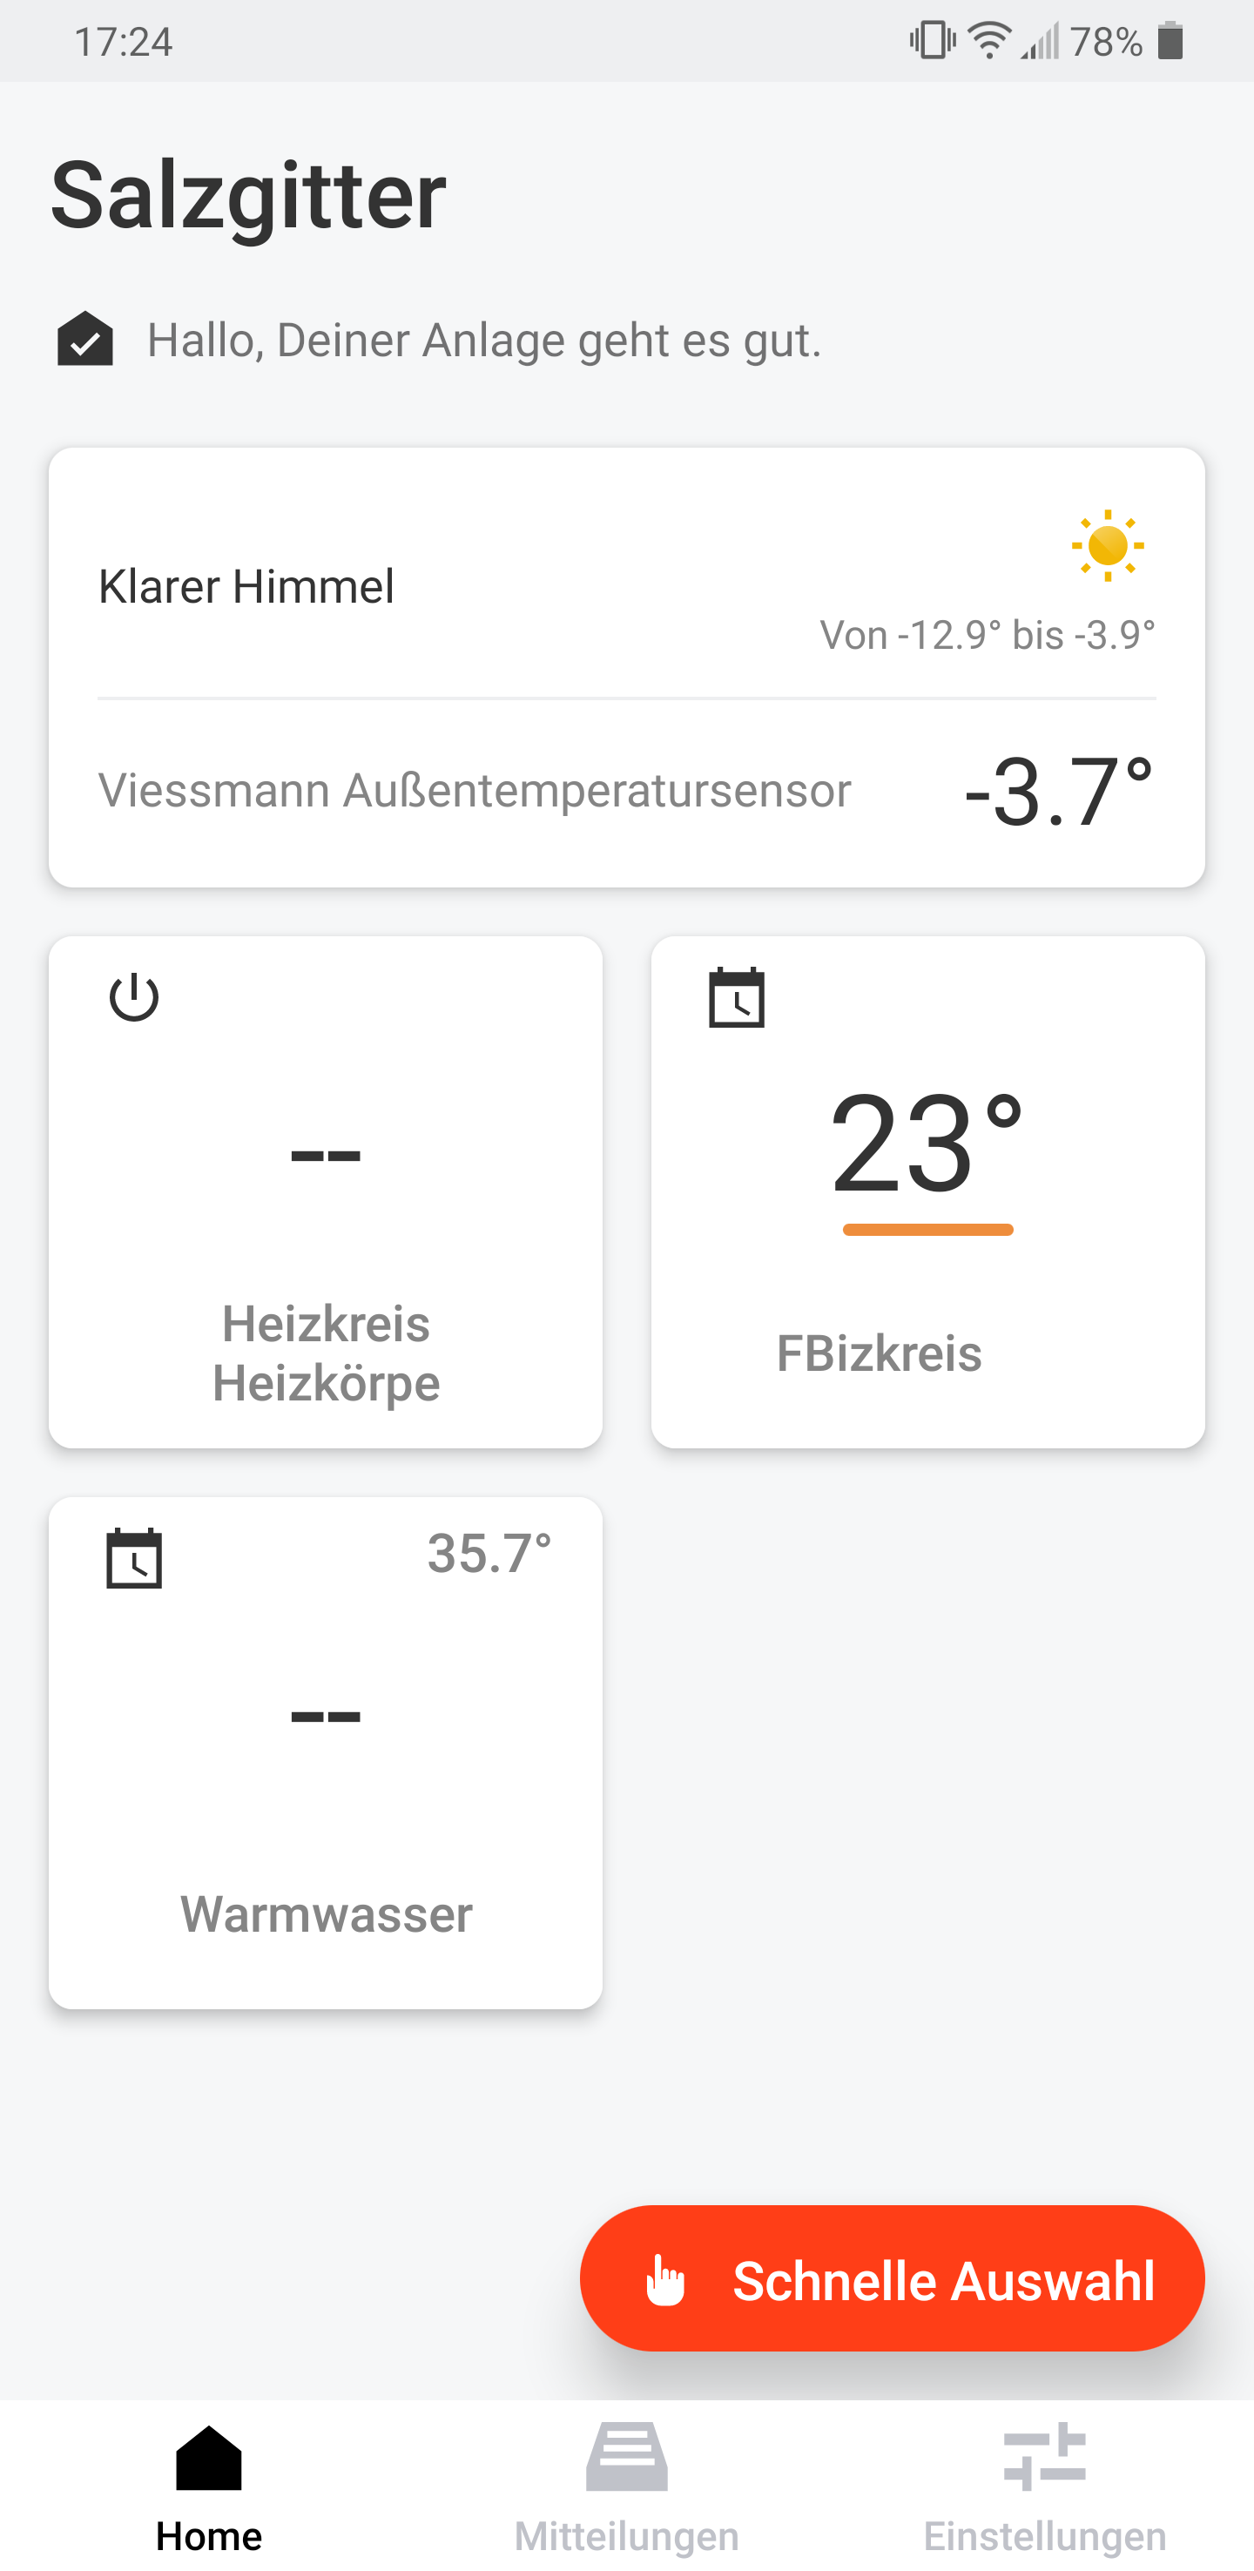Tap the Mitteilungen inbox icon
This screenshot has height=2571, width=1254.
[x=626, y=2457]
